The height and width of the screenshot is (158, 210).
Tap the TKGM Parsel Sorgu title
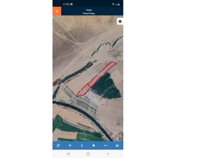click(x=89, y=12)
